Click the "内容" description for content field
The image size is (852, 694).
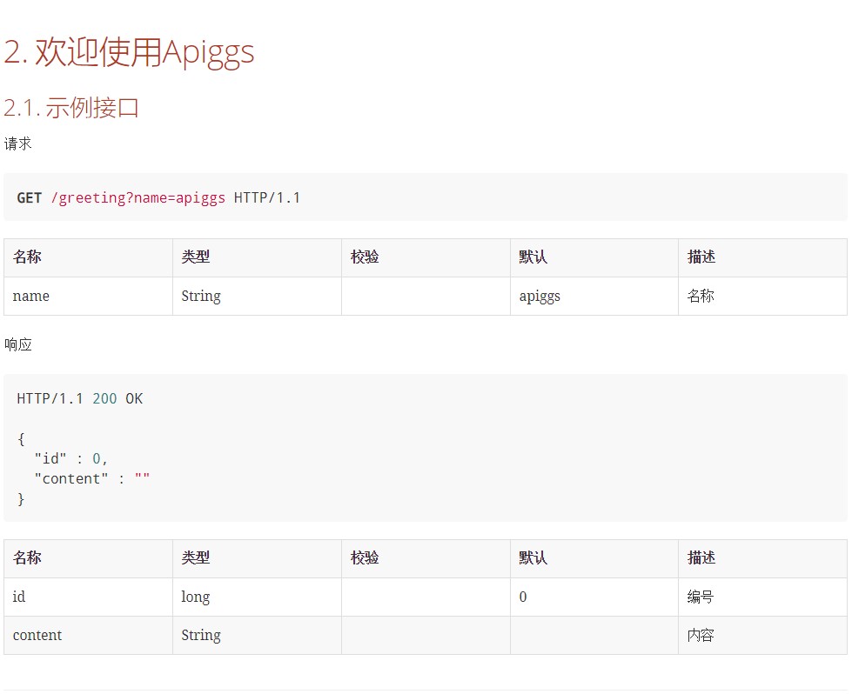701,635
